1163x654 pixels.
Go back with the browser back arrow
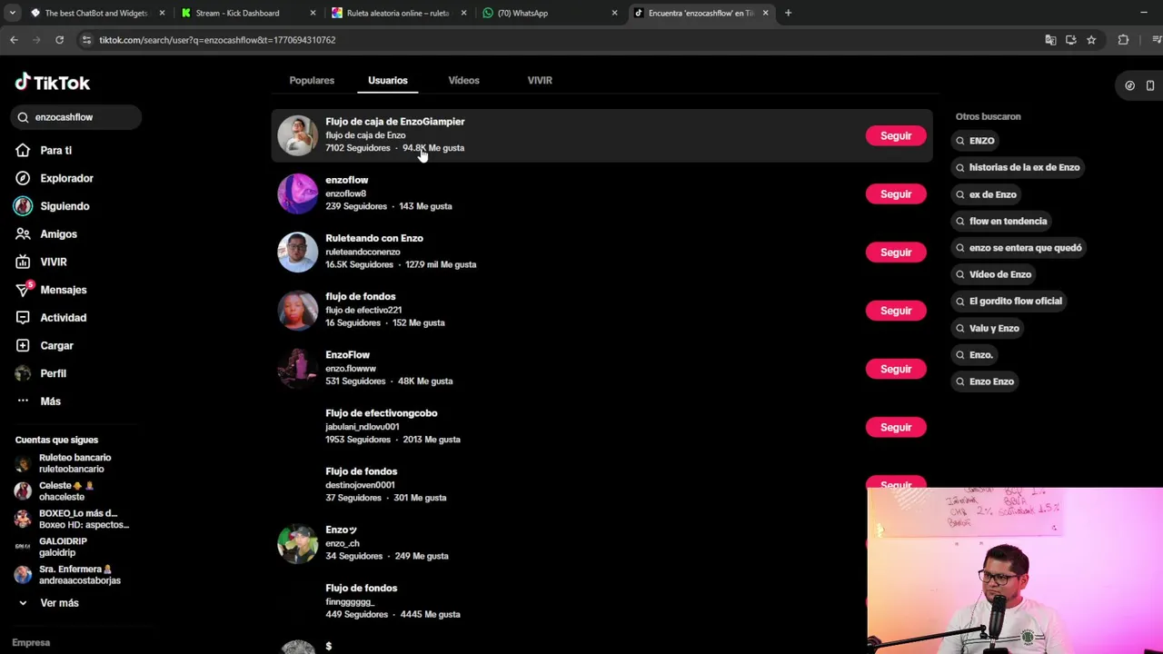click(14, 40)
